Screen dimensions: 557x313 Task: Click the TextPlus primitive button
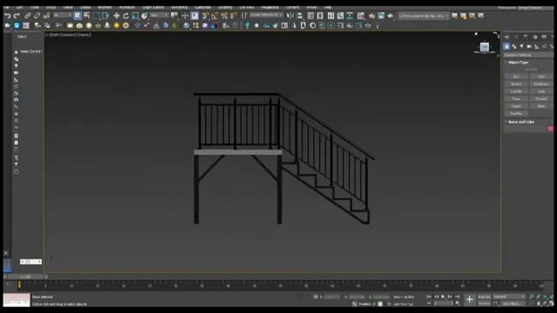tap(516, 114)
